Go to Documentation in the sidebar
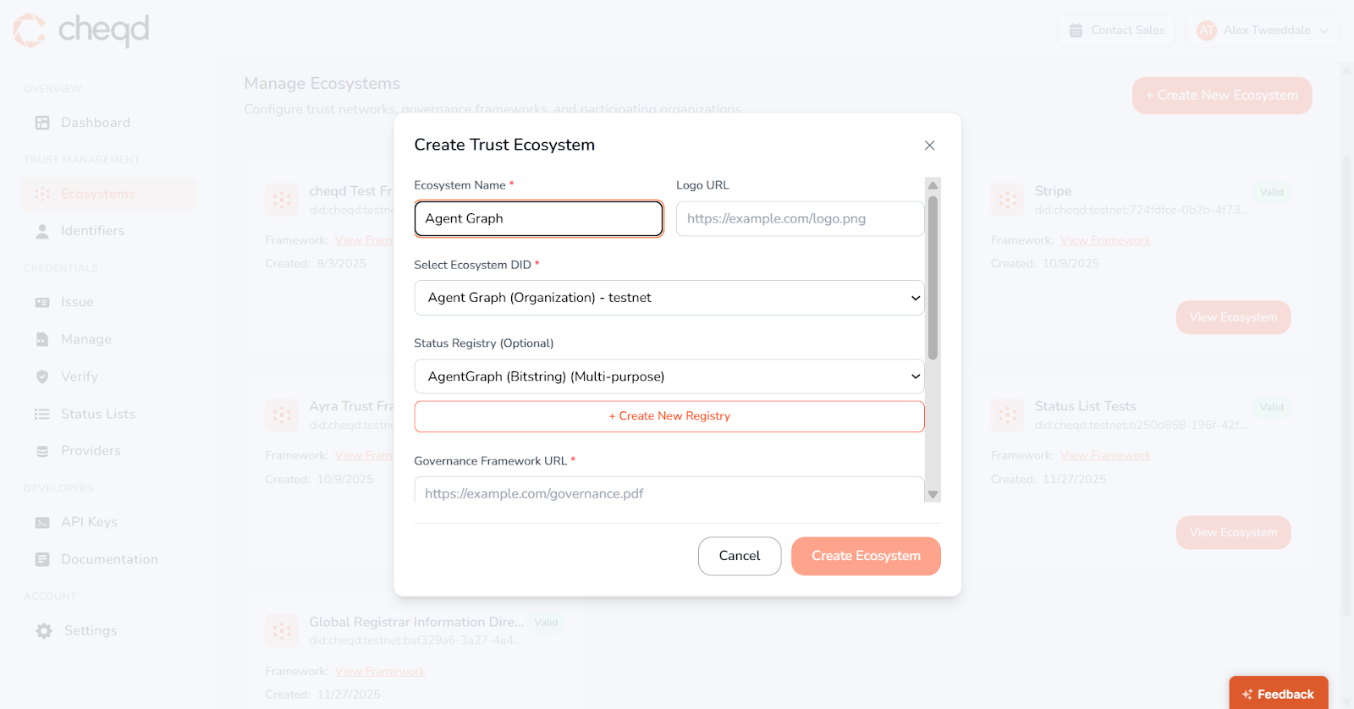The image size is (1354, 709). point(109,559)
